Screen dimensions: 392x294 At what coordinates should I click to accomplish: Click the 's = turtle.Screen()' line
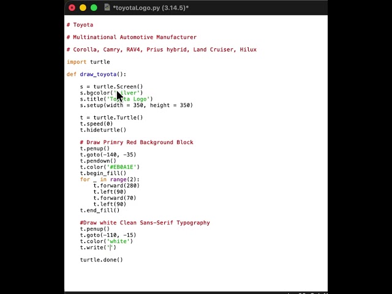(111, 86)
